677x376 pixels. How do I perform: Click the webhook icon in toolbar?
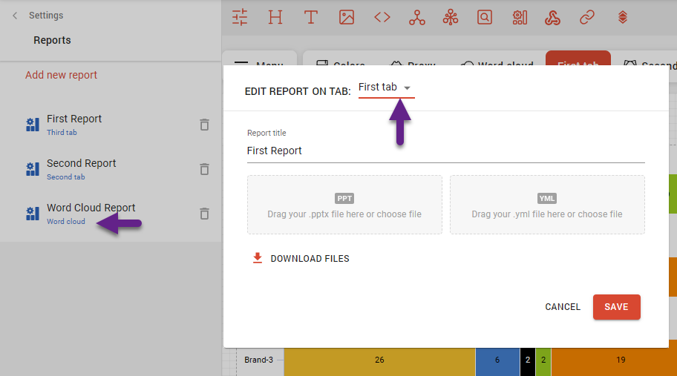pos(552,17)
